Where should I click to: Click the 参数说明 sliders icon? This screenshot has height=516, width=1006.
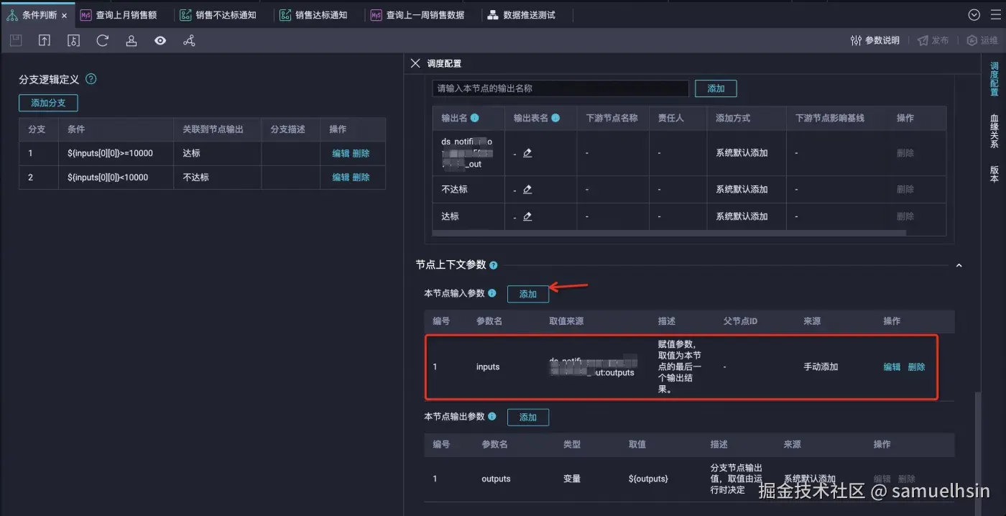[856, 41]
